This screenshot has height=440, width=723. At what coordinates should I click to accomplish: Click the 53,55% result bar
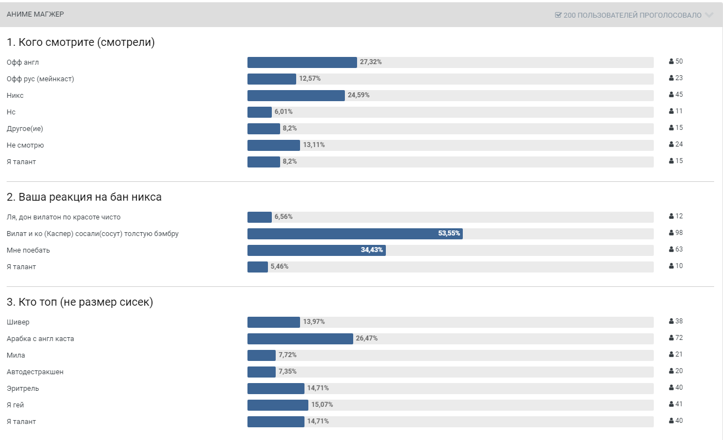pos(355,234)
